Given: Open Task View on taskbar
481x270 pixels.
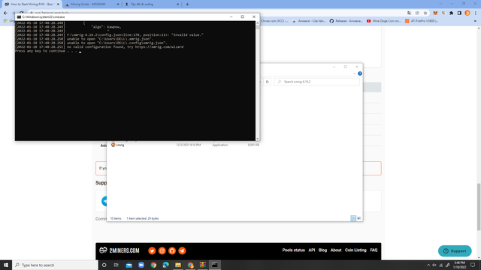Looking at the screenshot, I should 116,265.
